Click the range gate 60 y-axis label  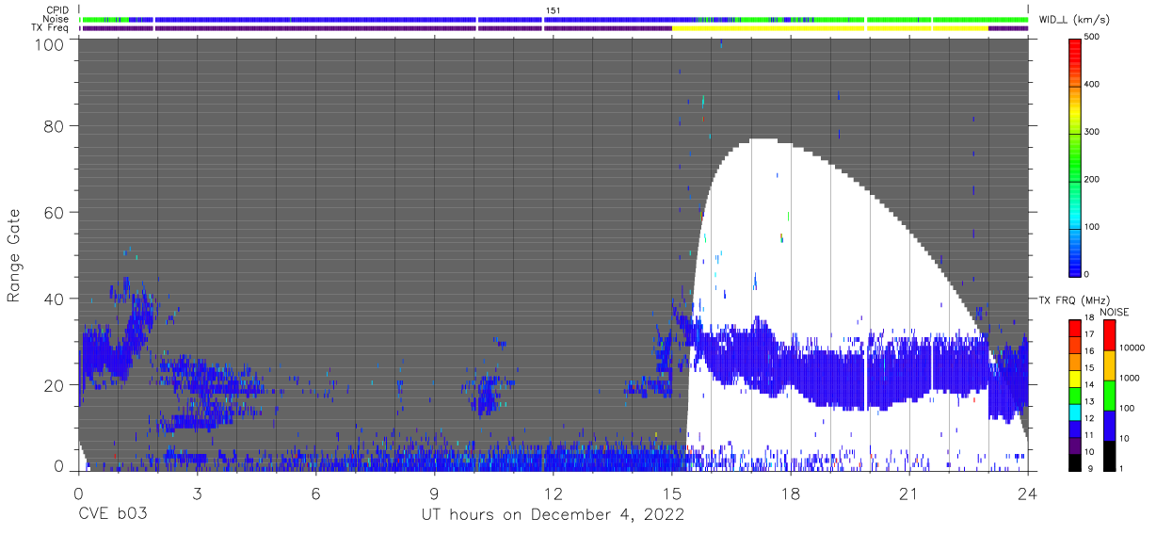(54, 212)
